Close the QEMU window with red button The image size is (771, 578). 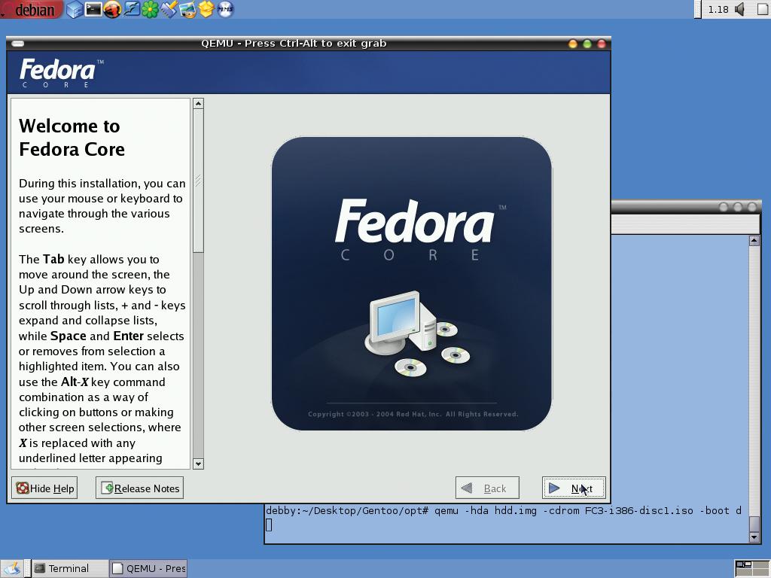click(602, 44)
